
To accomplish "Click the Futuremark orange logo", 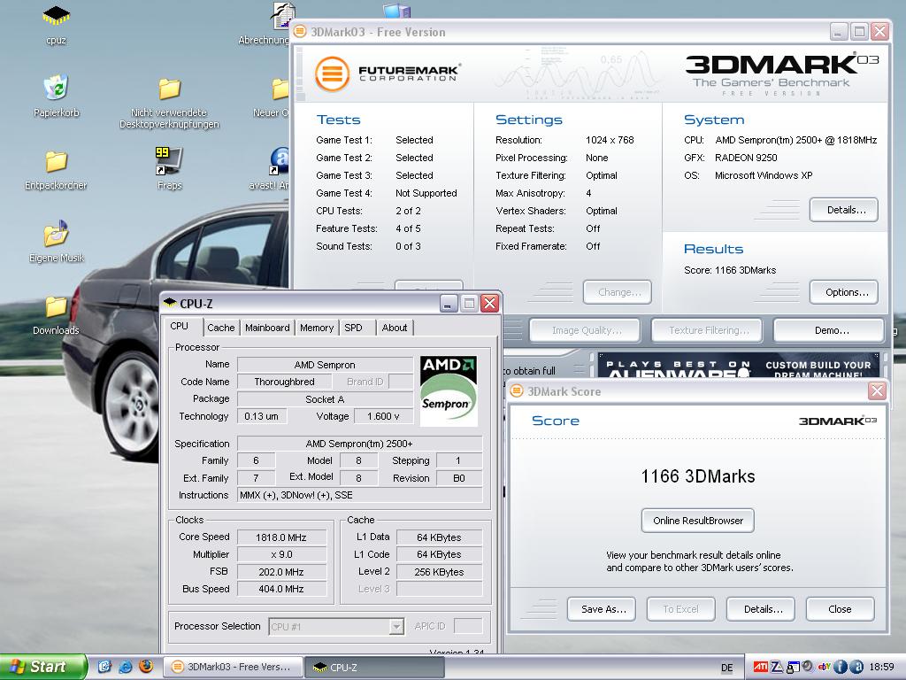I will 333,74.
